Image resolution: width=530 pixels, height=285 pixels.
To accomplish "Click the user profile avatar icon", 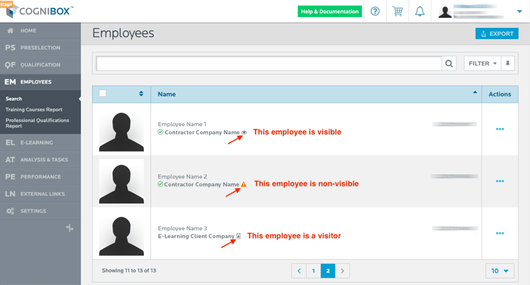I will tap(445, 12).
